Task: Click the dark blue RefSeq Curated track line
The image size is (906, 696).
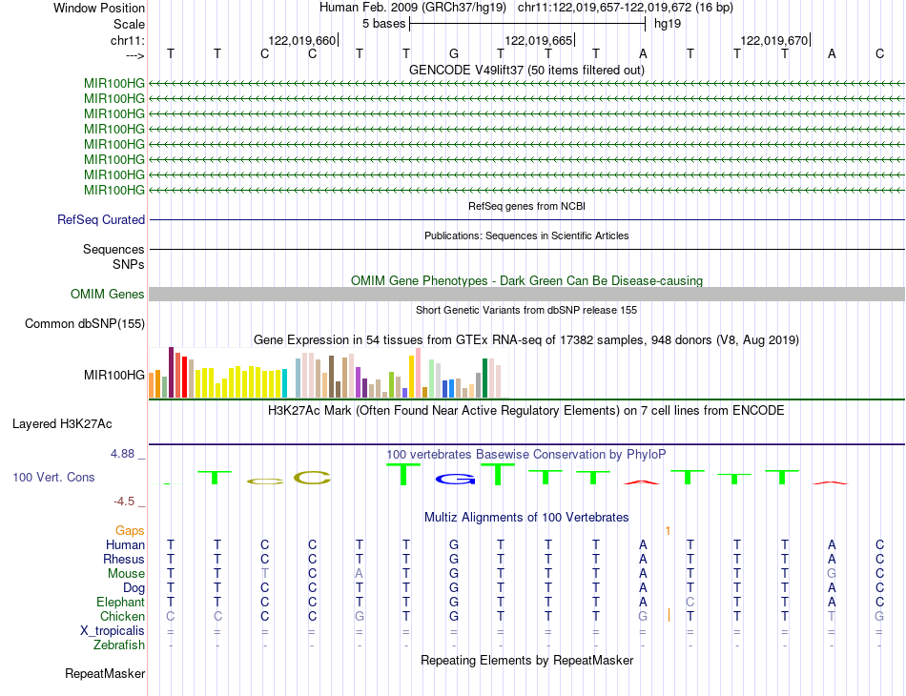Action: click(x=526, y=219)
